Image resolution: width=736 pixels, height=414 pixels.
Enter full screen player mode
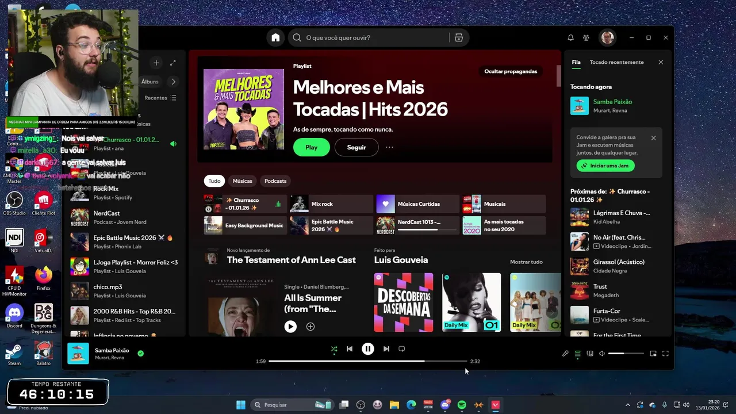tap(665, 354)
